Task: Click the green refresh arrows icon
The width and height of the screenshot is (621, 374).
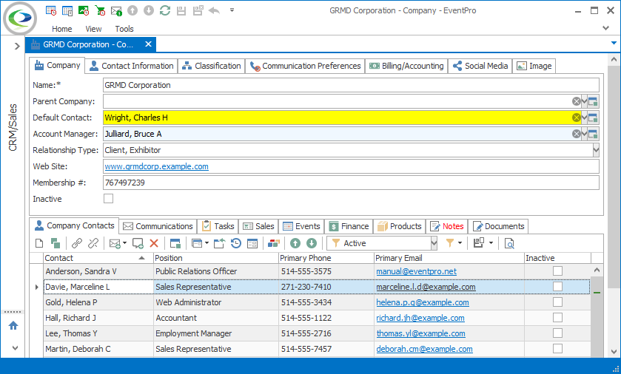Action: tap(165, 10)
